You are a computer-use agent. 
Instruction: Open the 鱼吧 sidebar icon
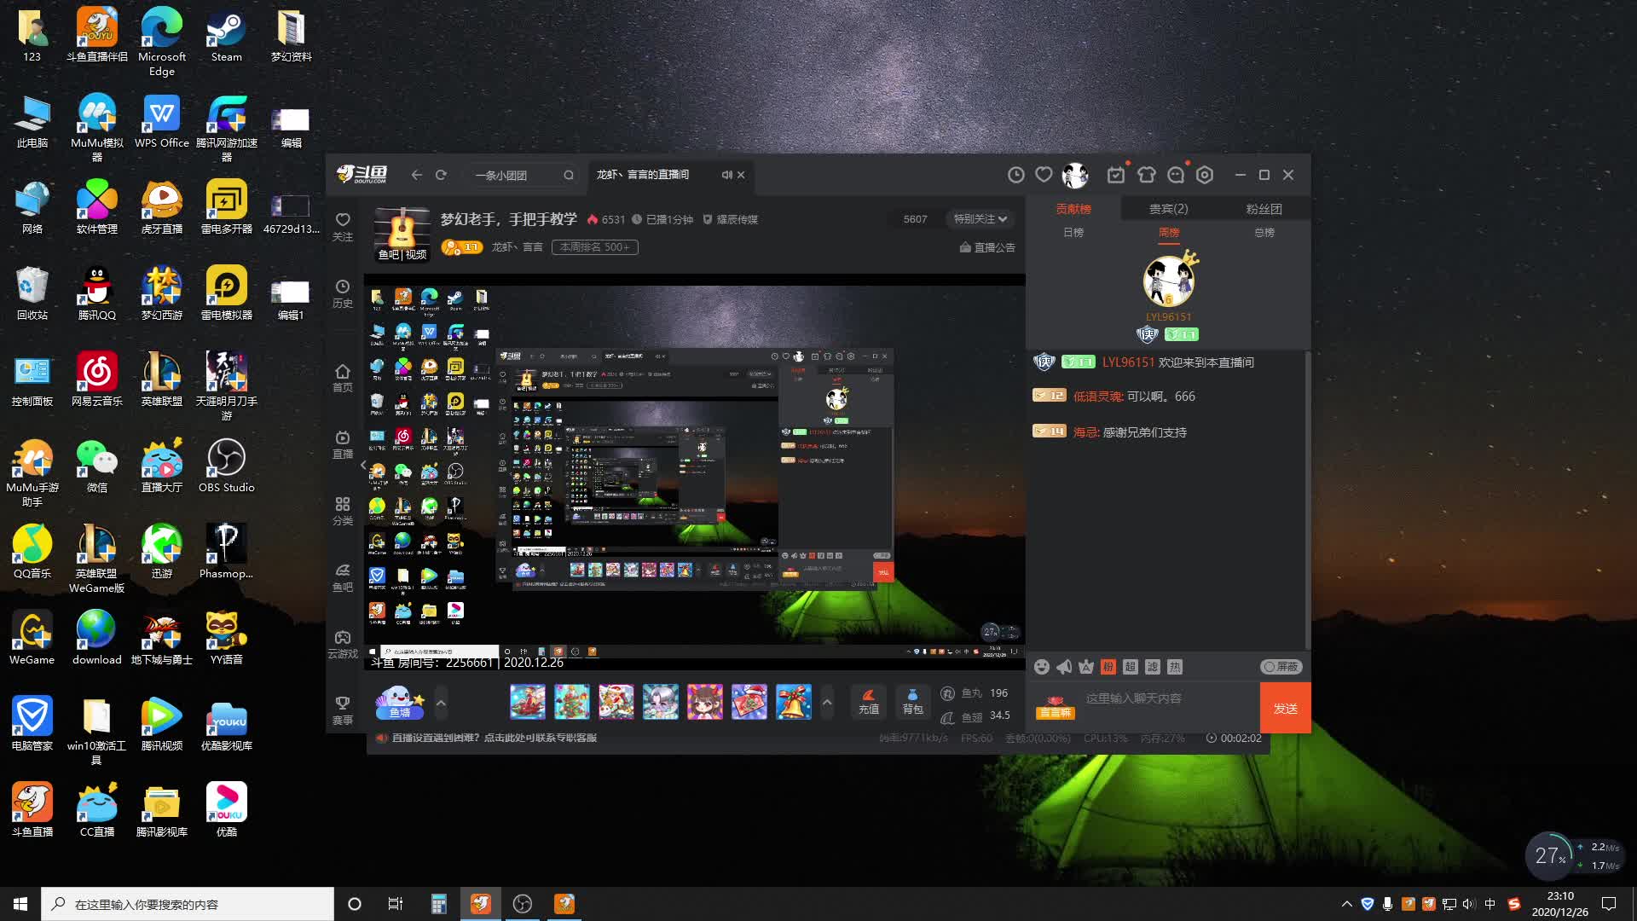point(342,577)
